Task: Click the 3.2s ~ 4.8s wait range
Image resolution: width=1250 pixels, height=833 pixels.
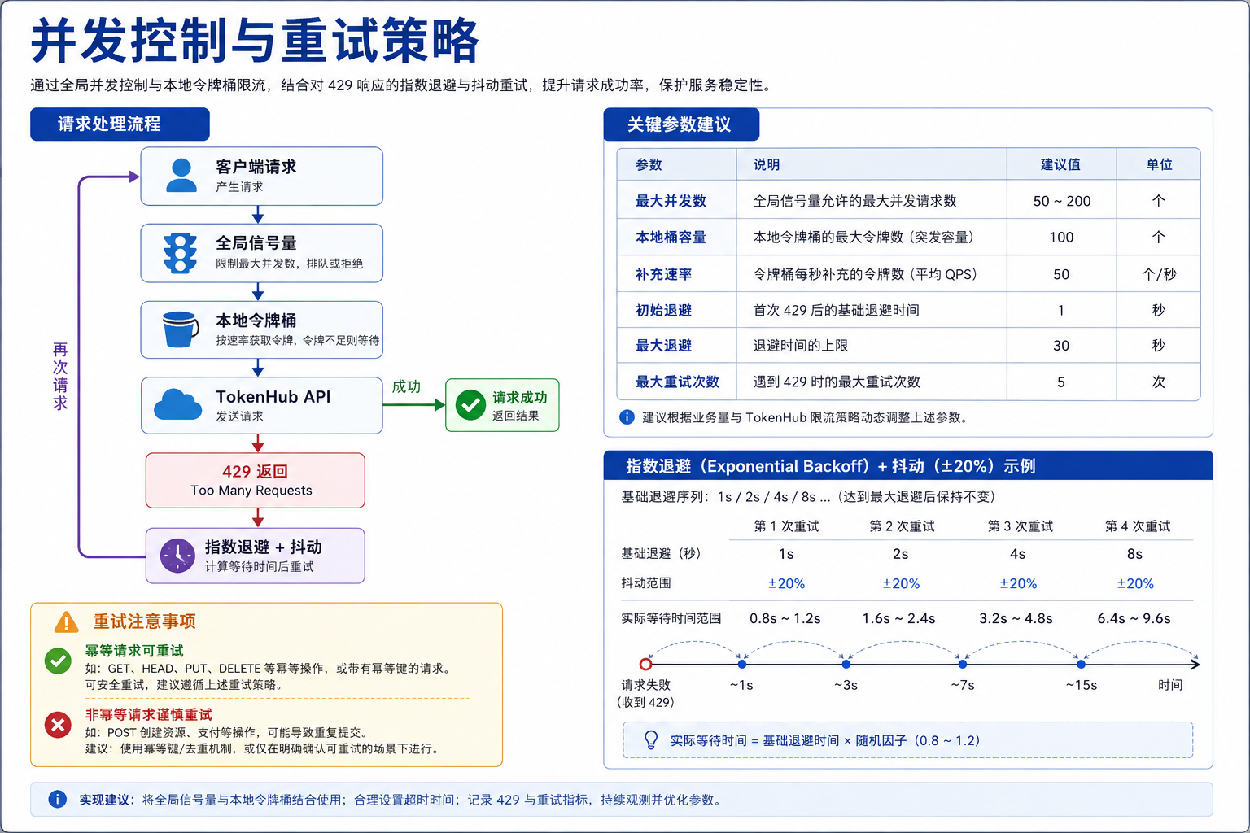Action: click(x=1016, y=618)
